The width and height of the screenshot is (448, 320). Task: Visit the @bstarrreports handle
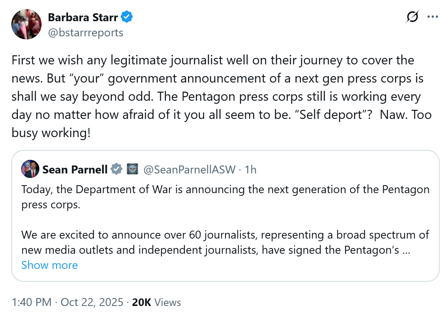click(x=86, y=33)
